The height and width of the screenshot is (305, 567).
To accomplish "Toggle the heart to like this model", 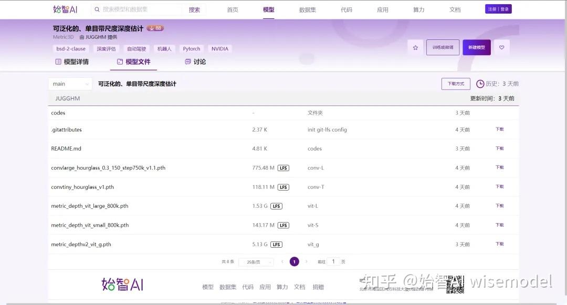I will coord(502,47).
